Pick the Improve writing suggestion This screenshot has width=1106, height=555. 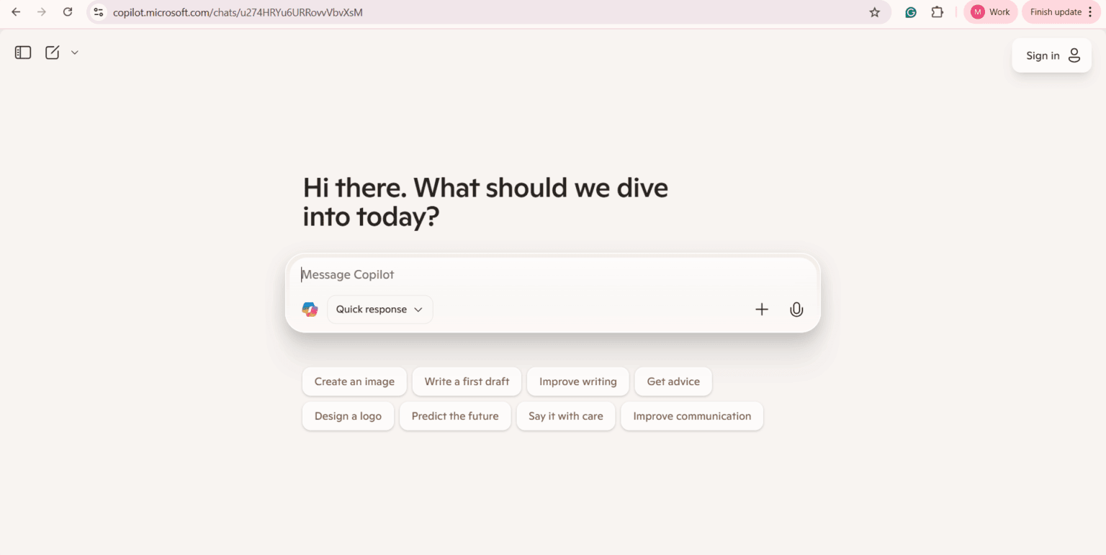tap(577, 382)
